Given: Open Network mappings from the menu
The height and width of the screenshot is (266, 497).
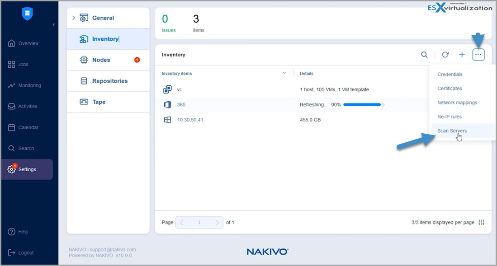Looking at the screenshot, I should coord(457,103).
